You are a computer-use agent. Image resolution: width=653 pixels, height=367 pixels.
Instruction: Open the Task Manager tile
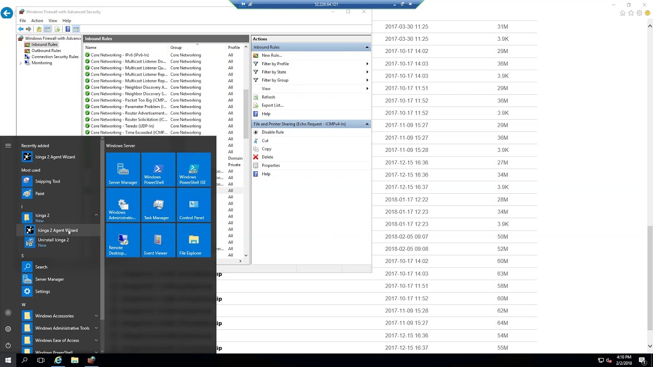pyautogui.click(x=158, y=205)
